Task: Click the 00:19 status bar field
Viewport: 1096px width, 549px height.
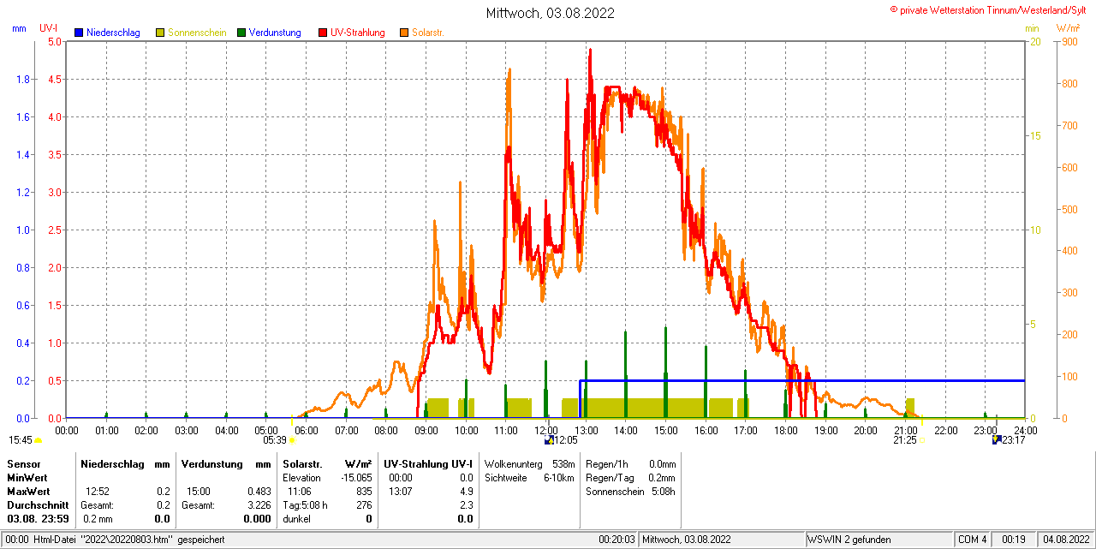Action: 1014,540
